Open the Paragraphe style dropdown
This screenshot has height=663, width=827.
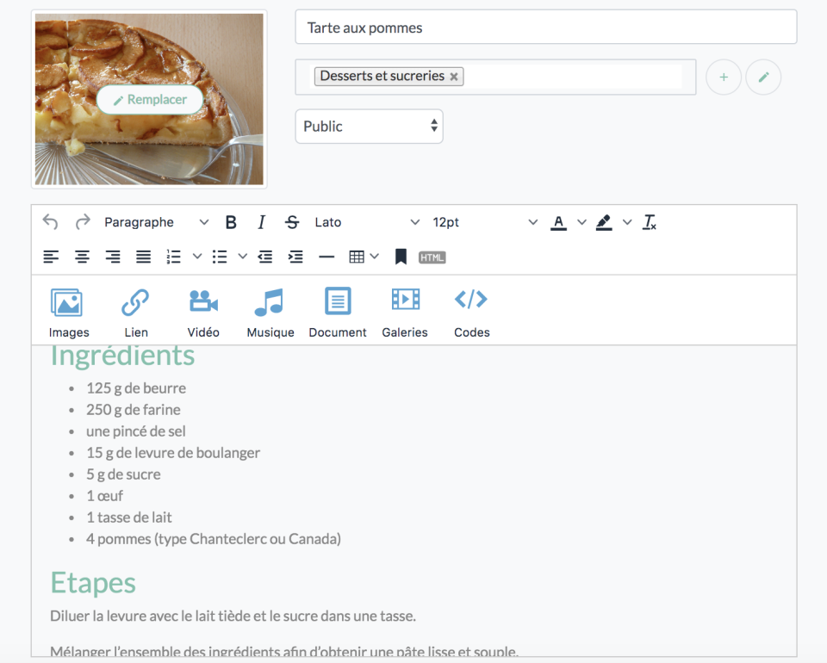(x=156, y=222)
